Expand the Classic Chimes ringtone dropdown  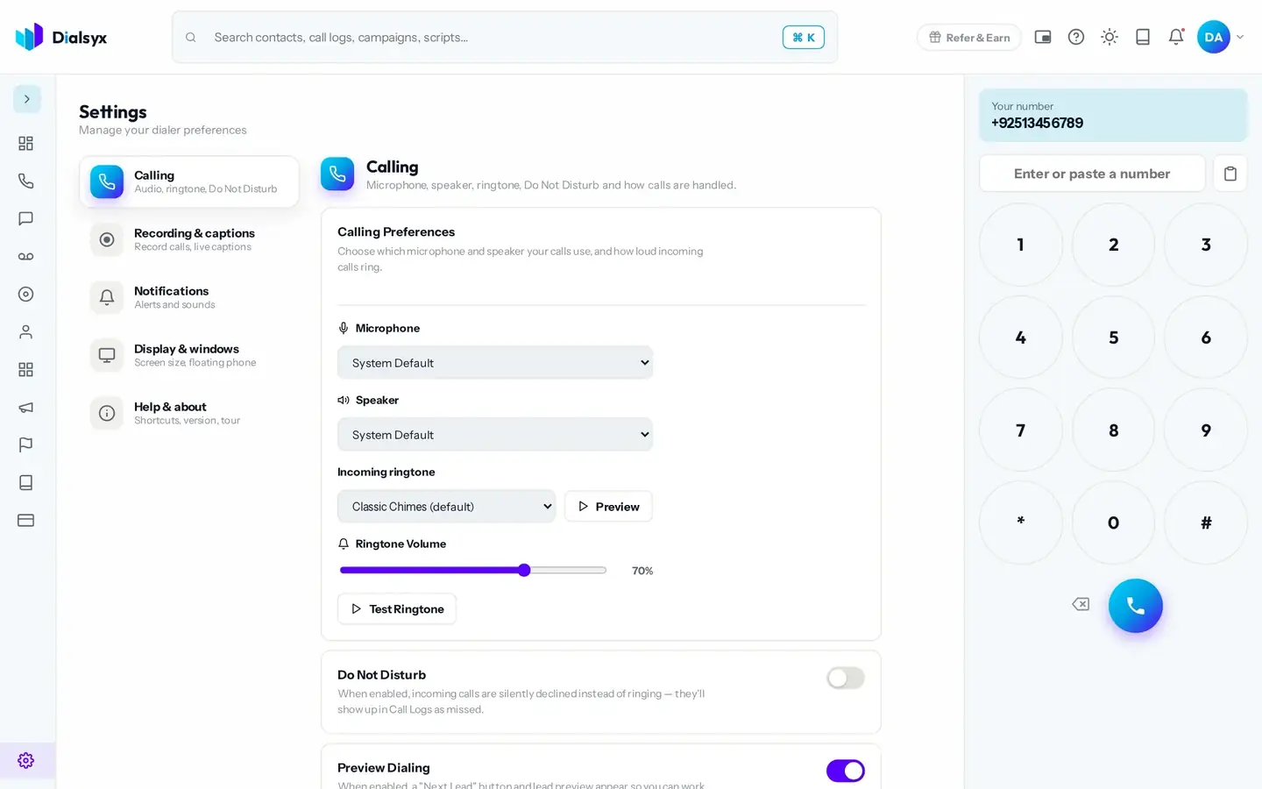pyautogui.click(x=446, y=507)
